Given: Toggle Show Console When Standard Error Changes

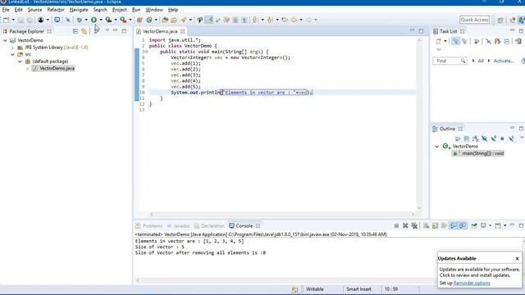Looking at the screenshot, I should (x=463, y=226).
